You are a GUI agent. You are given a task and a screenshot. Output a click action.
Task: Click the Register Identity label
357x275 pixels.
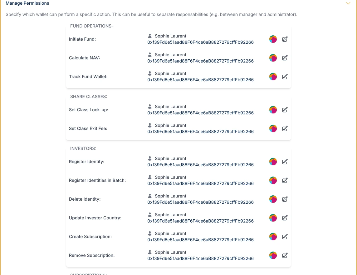click(86, 162)
